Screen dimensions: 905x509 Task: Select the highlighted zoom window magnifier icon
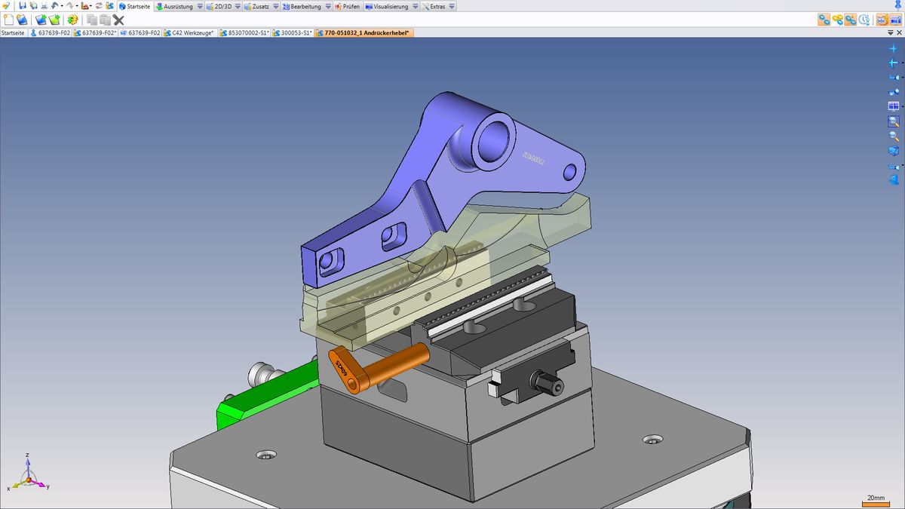[x=894, y=121]
